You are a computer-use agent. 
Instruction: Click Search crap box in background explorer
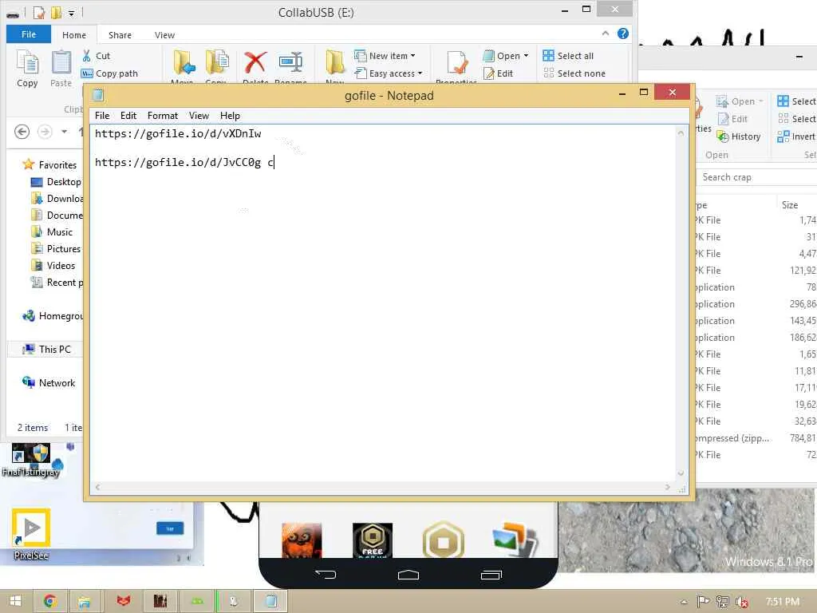(x=756, y=177)
